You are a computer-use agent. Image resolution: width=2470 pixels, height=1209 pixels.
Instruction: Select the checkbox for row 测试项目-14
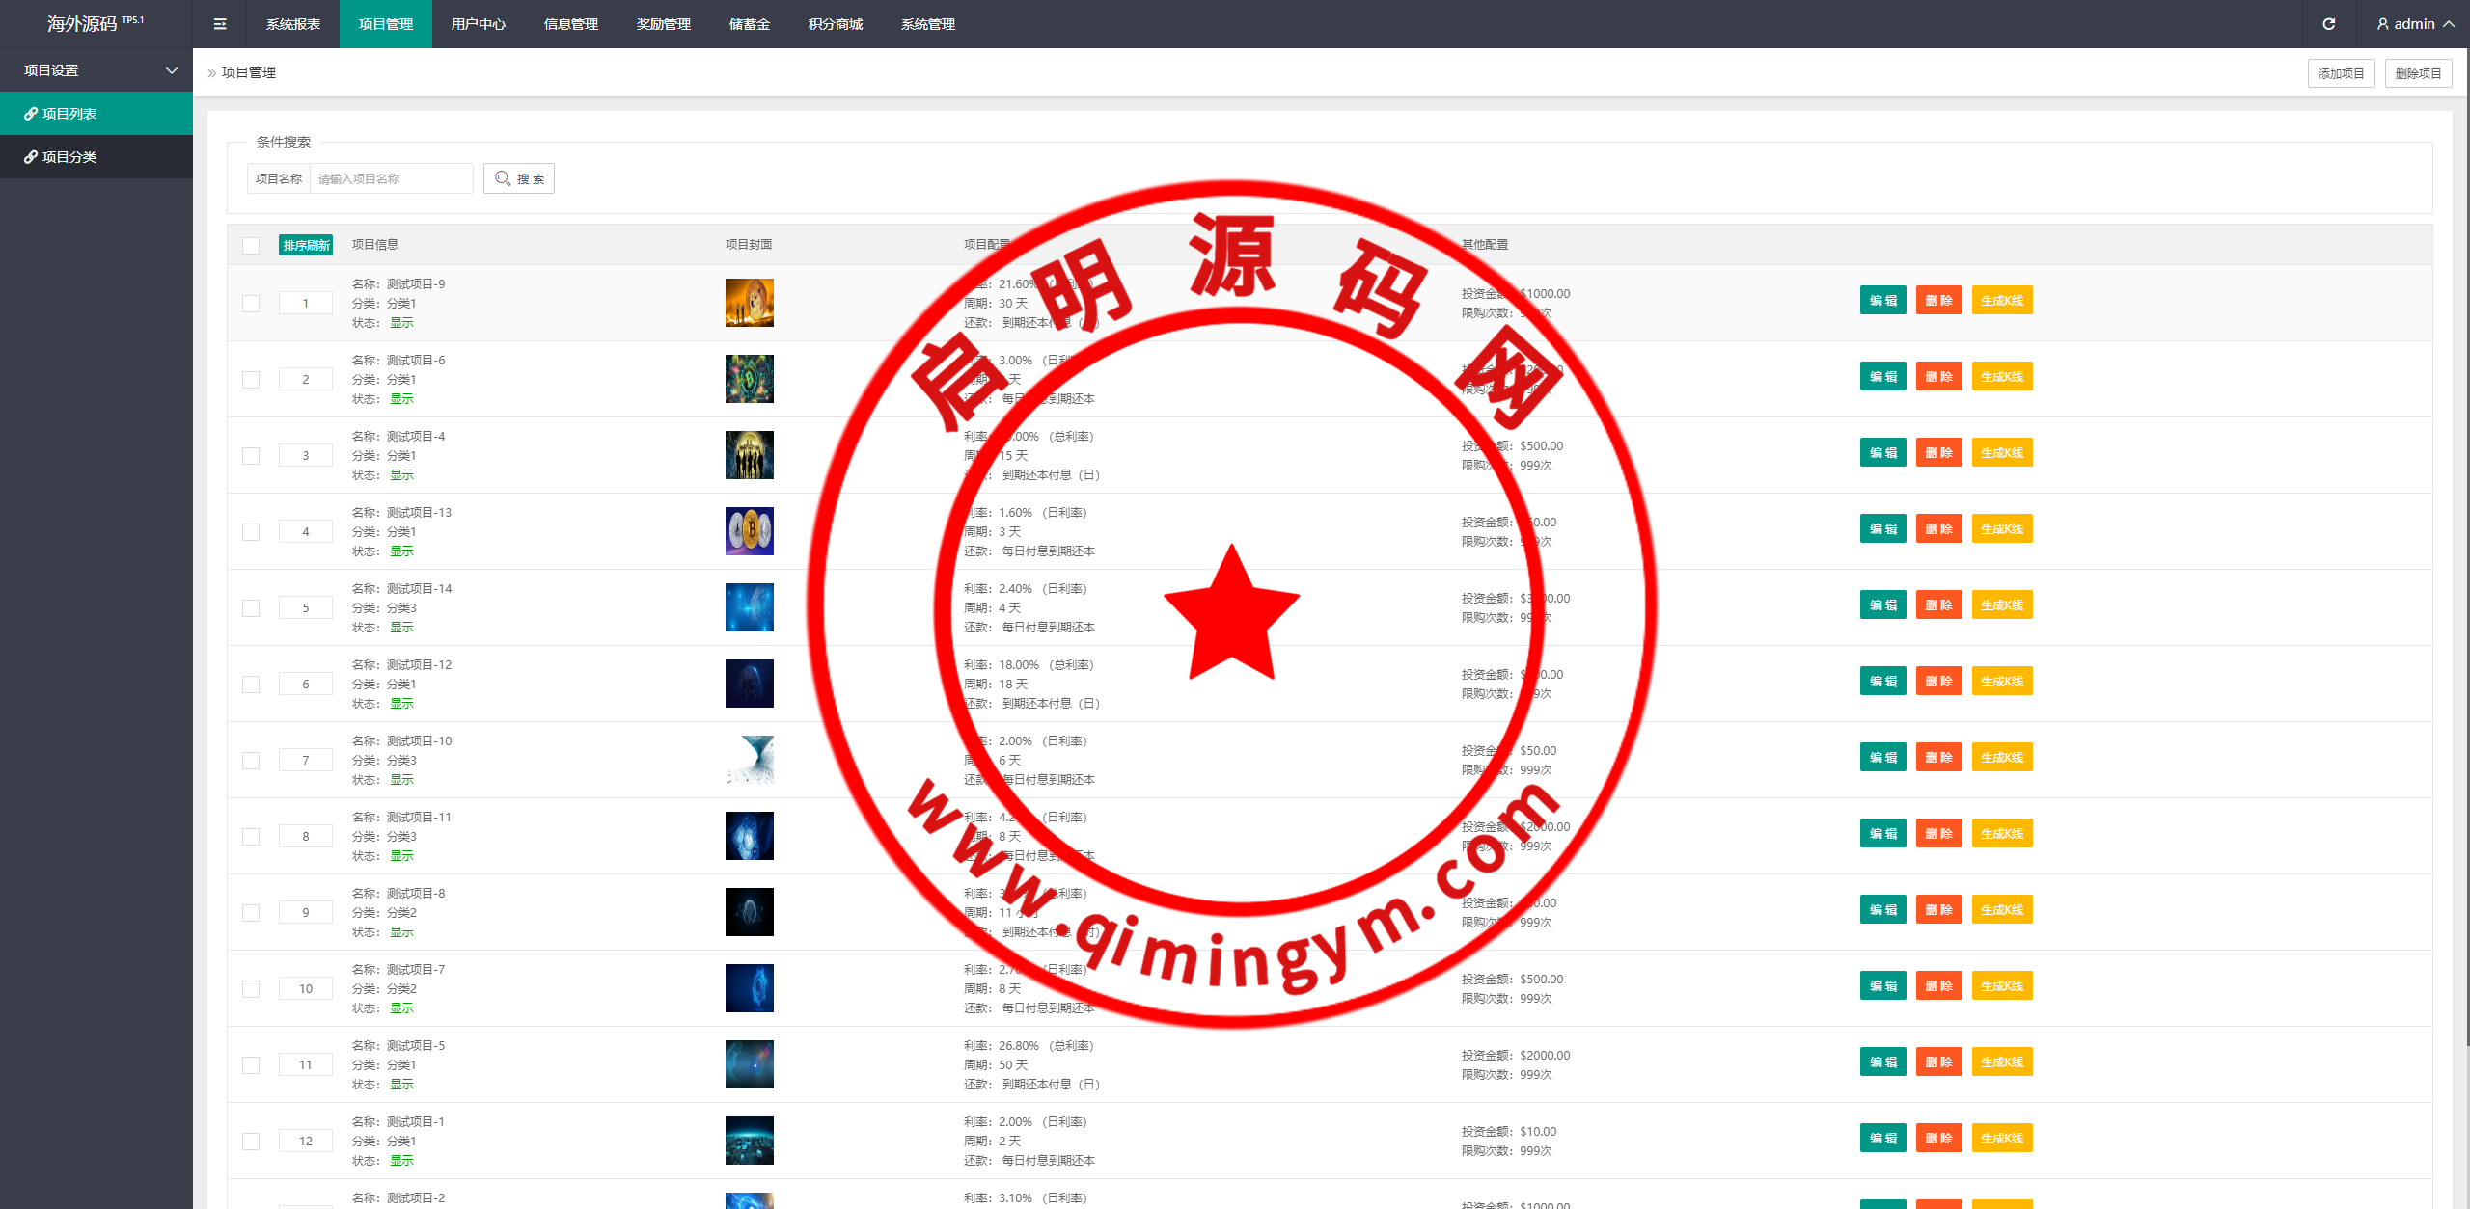tap(251, 607)
